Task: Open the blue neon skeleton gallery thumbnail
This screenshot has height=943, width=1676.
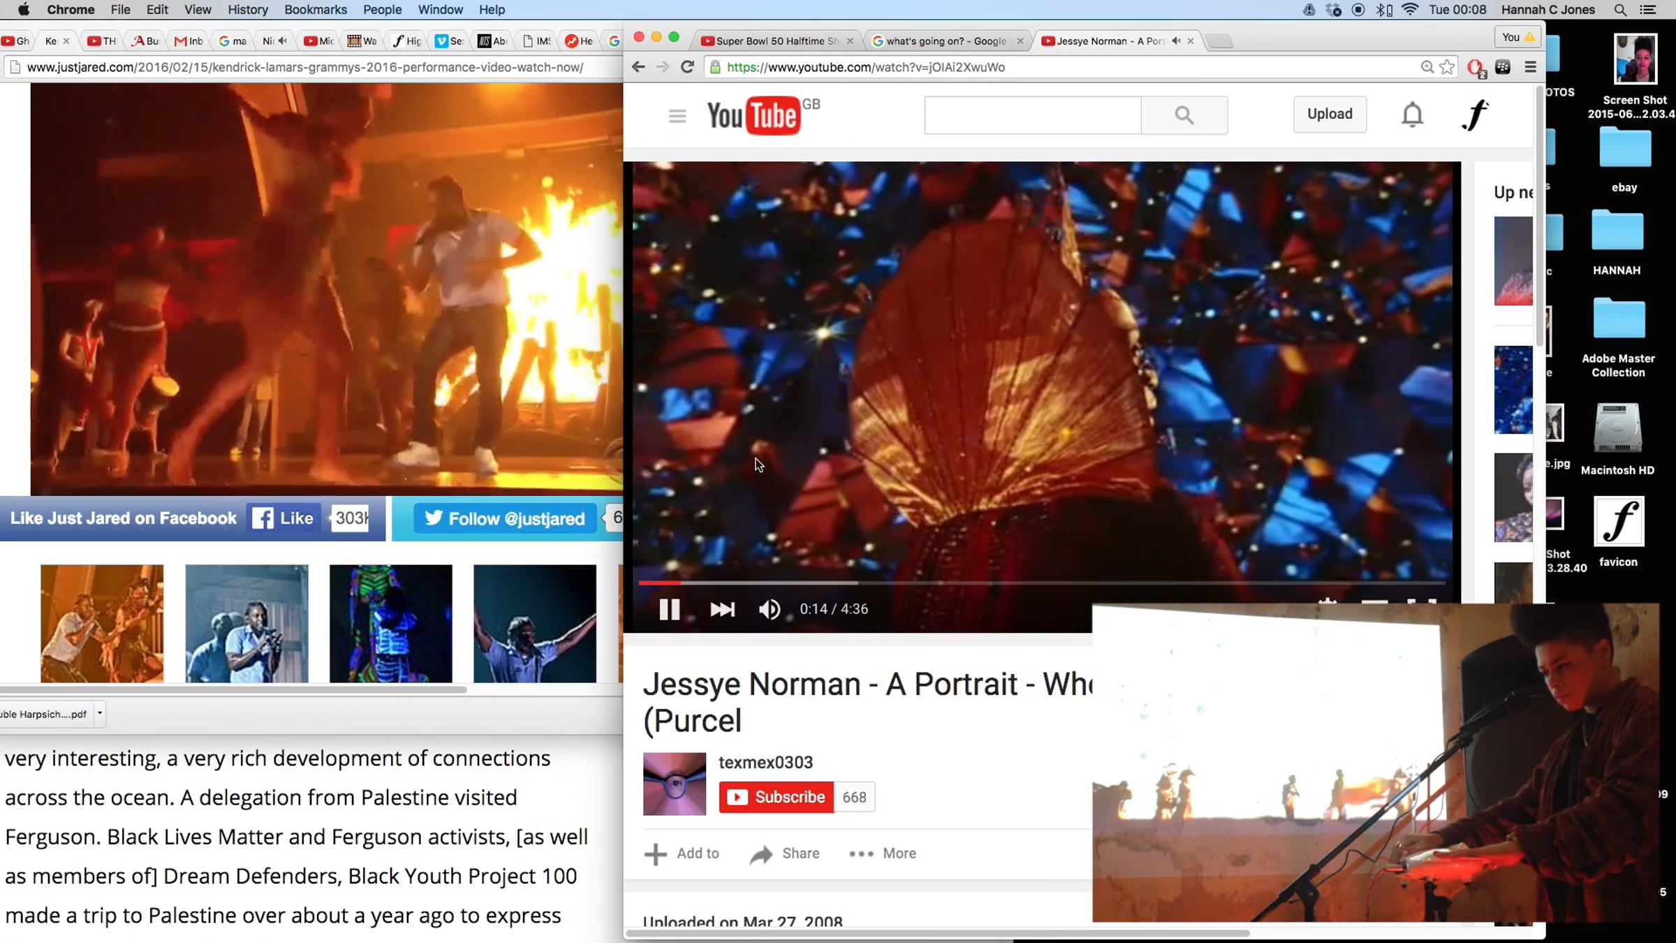Action: click(391, 623)
